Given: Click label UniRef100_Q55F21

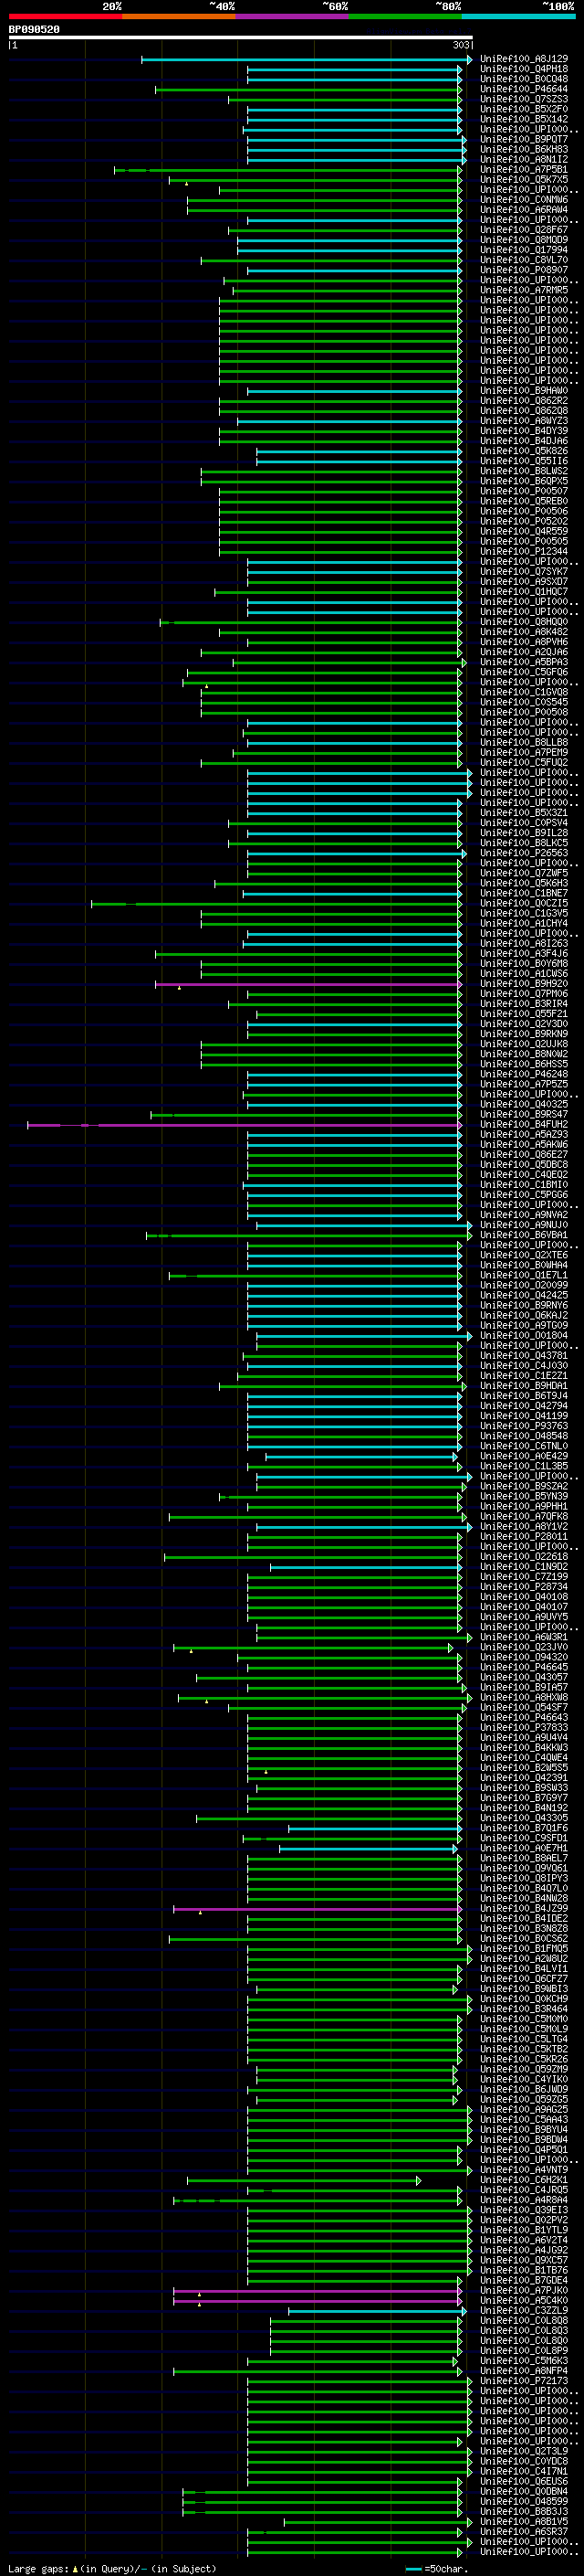Looking at the screenshot, I should click(x=524, y=1014).
